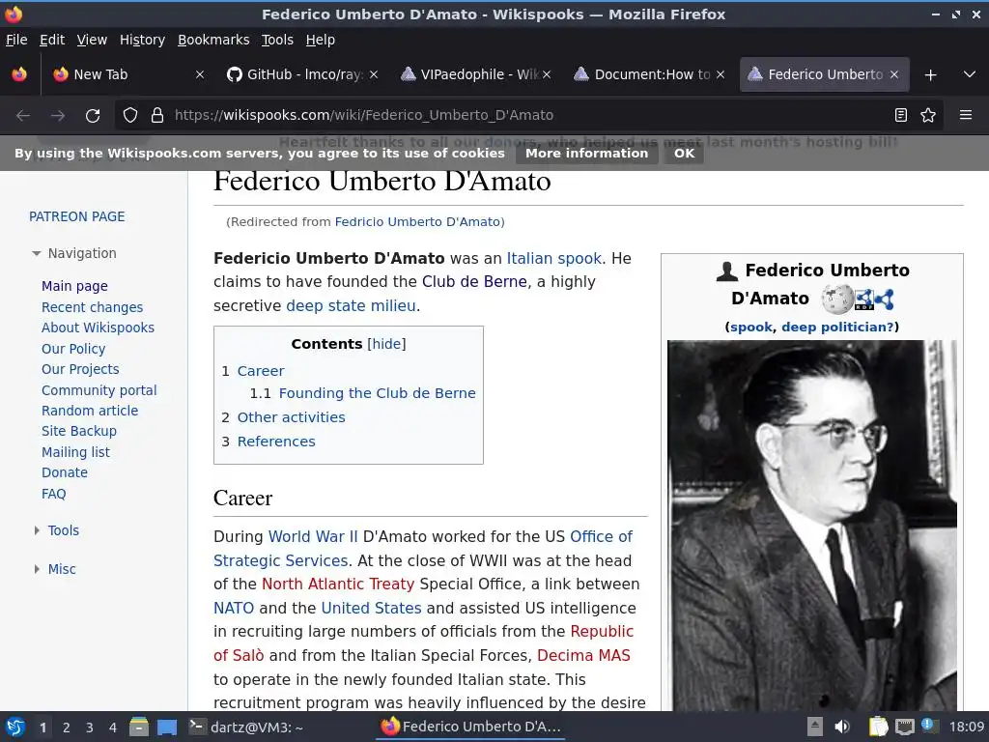This screenshot has width=989, height=742.
Task: Open the Tools menu in the menu bar
Action: [x=277, y=40]
